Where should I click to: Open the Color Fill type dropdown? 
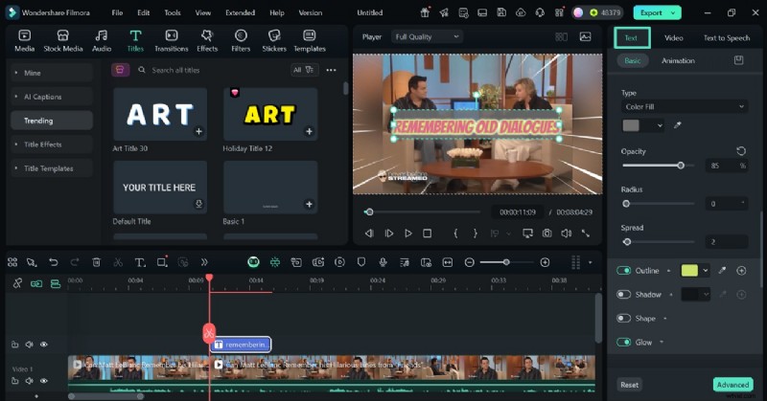tap(684, 107)
